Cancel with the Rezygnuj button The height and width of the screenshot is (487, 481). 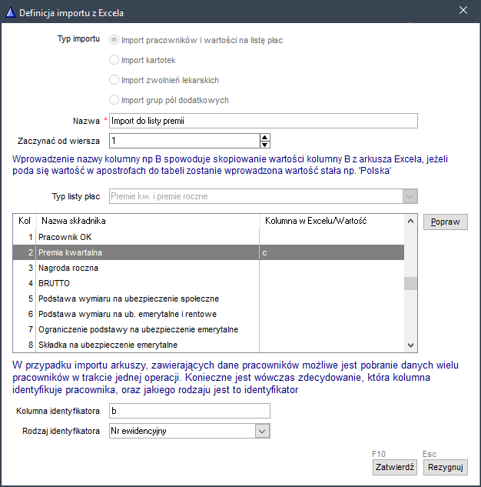(446, 467)
